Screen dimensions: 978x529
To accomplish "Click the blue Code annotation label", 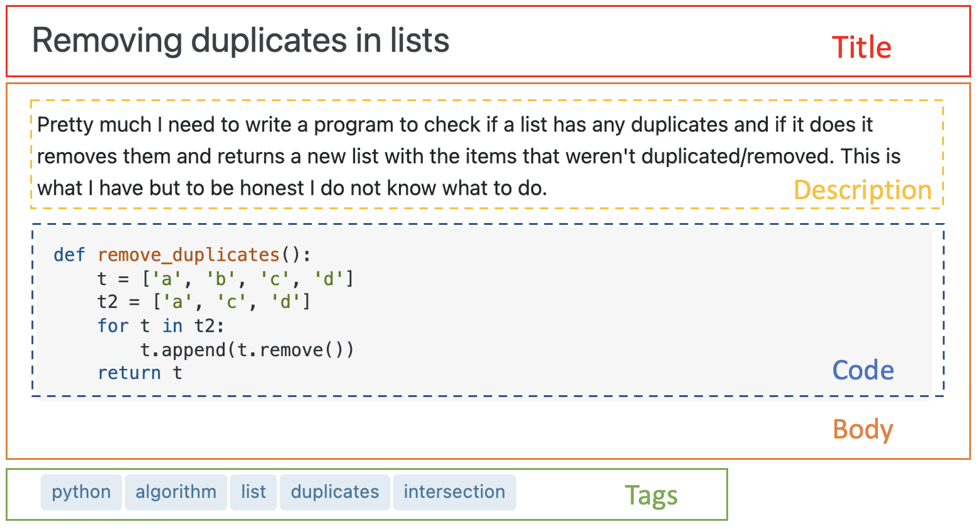I will [862, 371].
